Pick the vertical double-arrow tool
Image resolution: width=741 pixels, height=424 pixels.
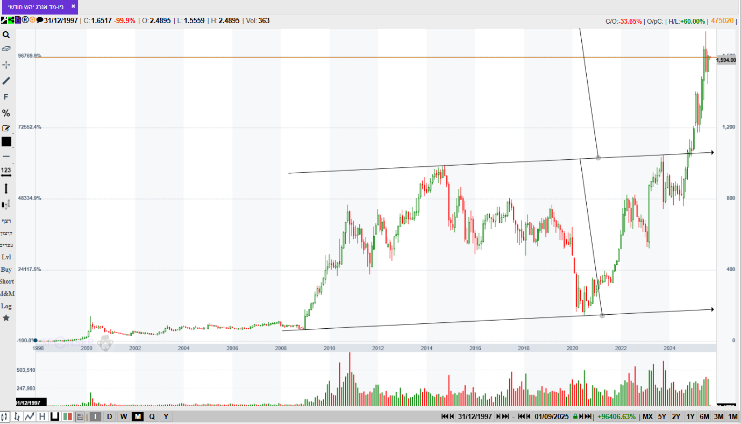point(6,188)
